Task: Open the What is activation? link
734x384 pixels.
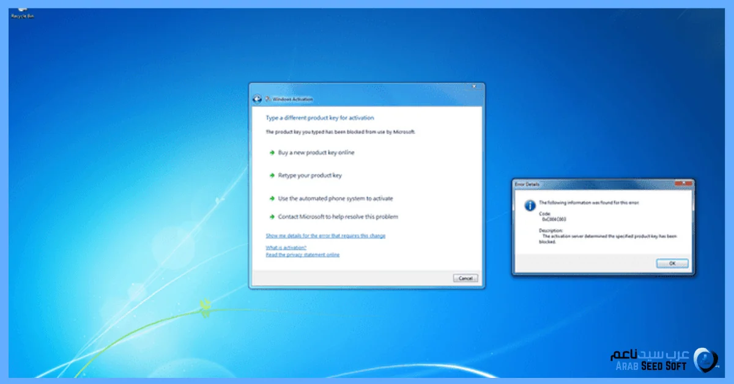Action: coord(286,248)
